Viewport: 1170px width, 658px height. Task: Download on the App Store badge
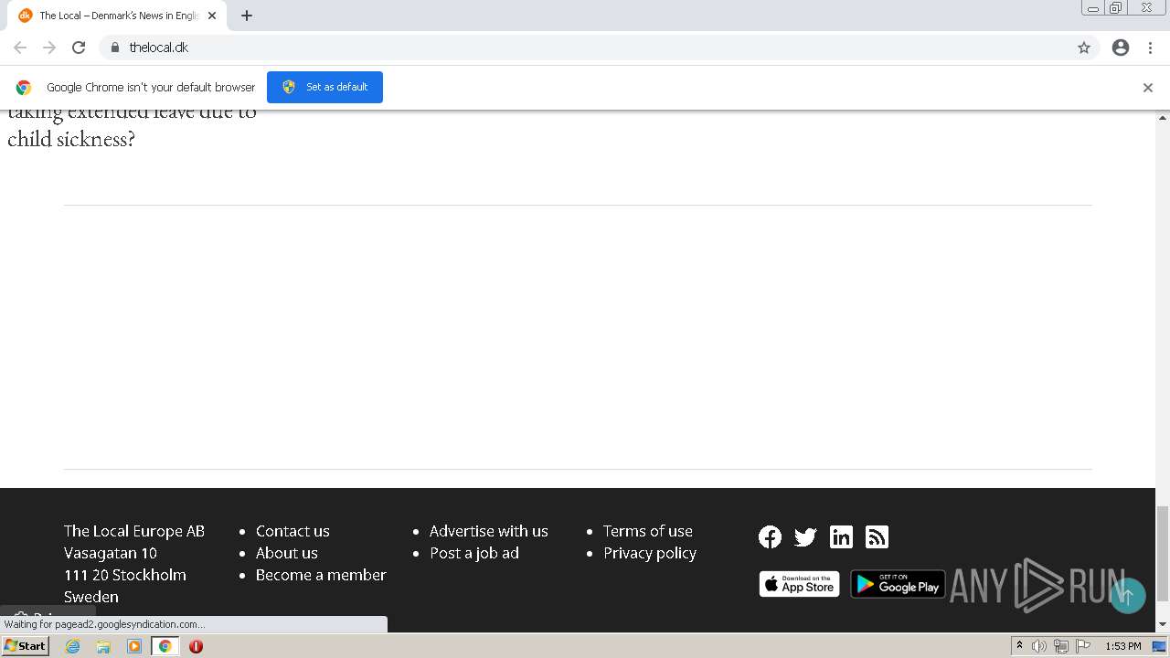(x=799, y=584)
